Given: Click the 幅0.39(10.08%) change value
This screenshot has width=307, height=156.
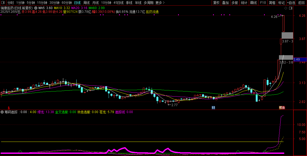Looking at the screenshot, I should click(103, 12).
